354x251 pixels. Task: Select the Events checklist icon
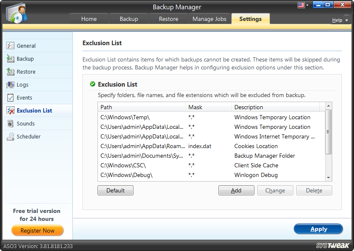(x=10, y=97)
